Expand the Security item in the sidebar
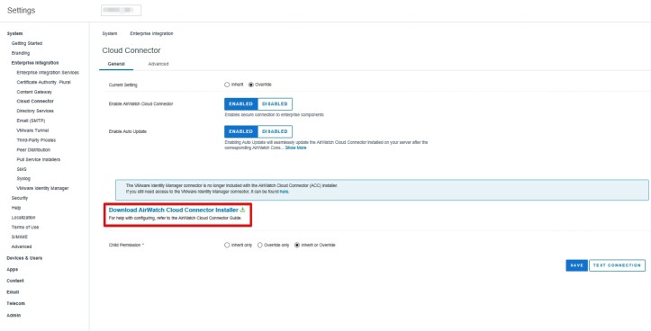The image size is (651, 331). [20, 198]
